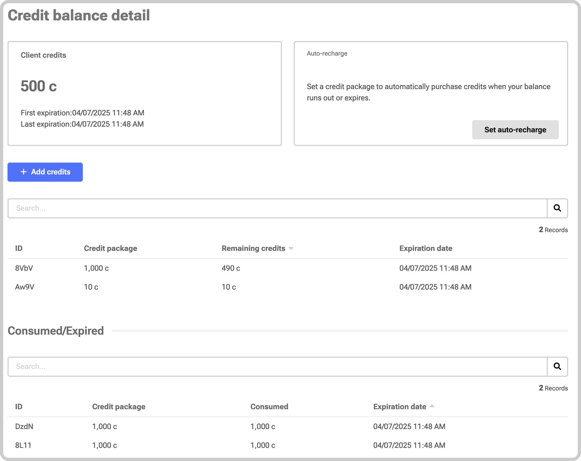This screenshot has width=581, height=461.
Task: Click the Consumed/Expired section heading
Action: 56,331
